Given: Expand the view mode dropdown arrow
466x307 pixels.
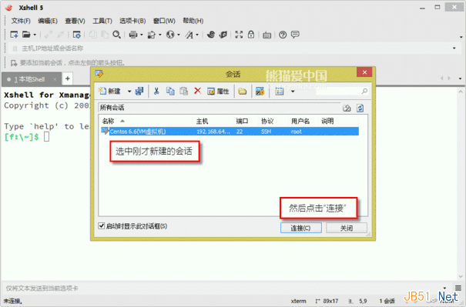Looking at the screenshot, I should [x=293, y=92].
